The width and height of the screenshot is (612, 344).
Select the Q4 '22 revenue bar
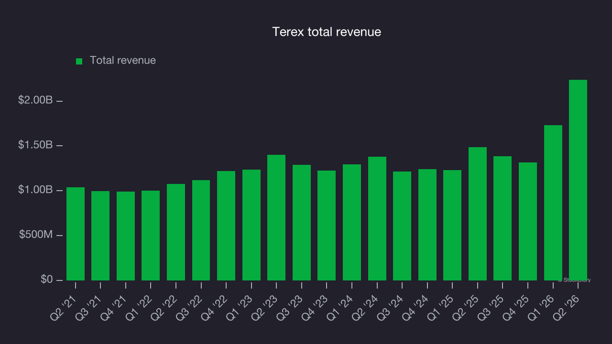tap(226, 226)
